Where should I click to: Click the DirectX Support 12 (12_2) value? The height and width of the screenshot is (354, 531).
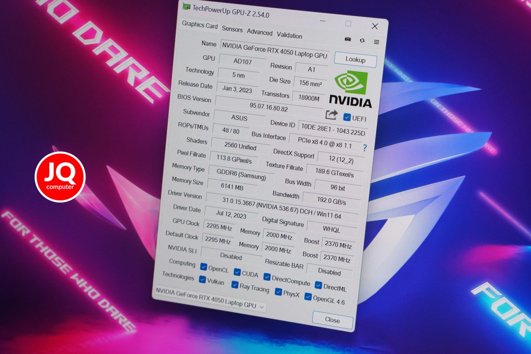coord(341,159)
